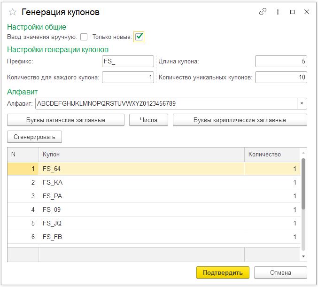Viewport: 318px width, 287px height.
Task: Click the table's vertical scrollbar thumb
Action: (x=303, y=184)
